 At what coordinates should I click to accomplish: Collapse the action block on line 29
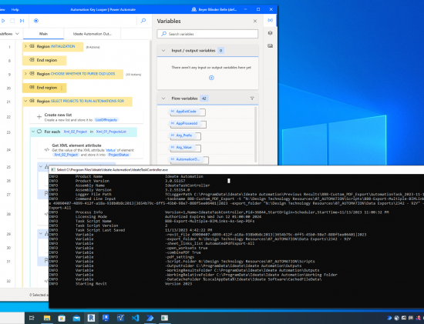click(x=41, y=233)
